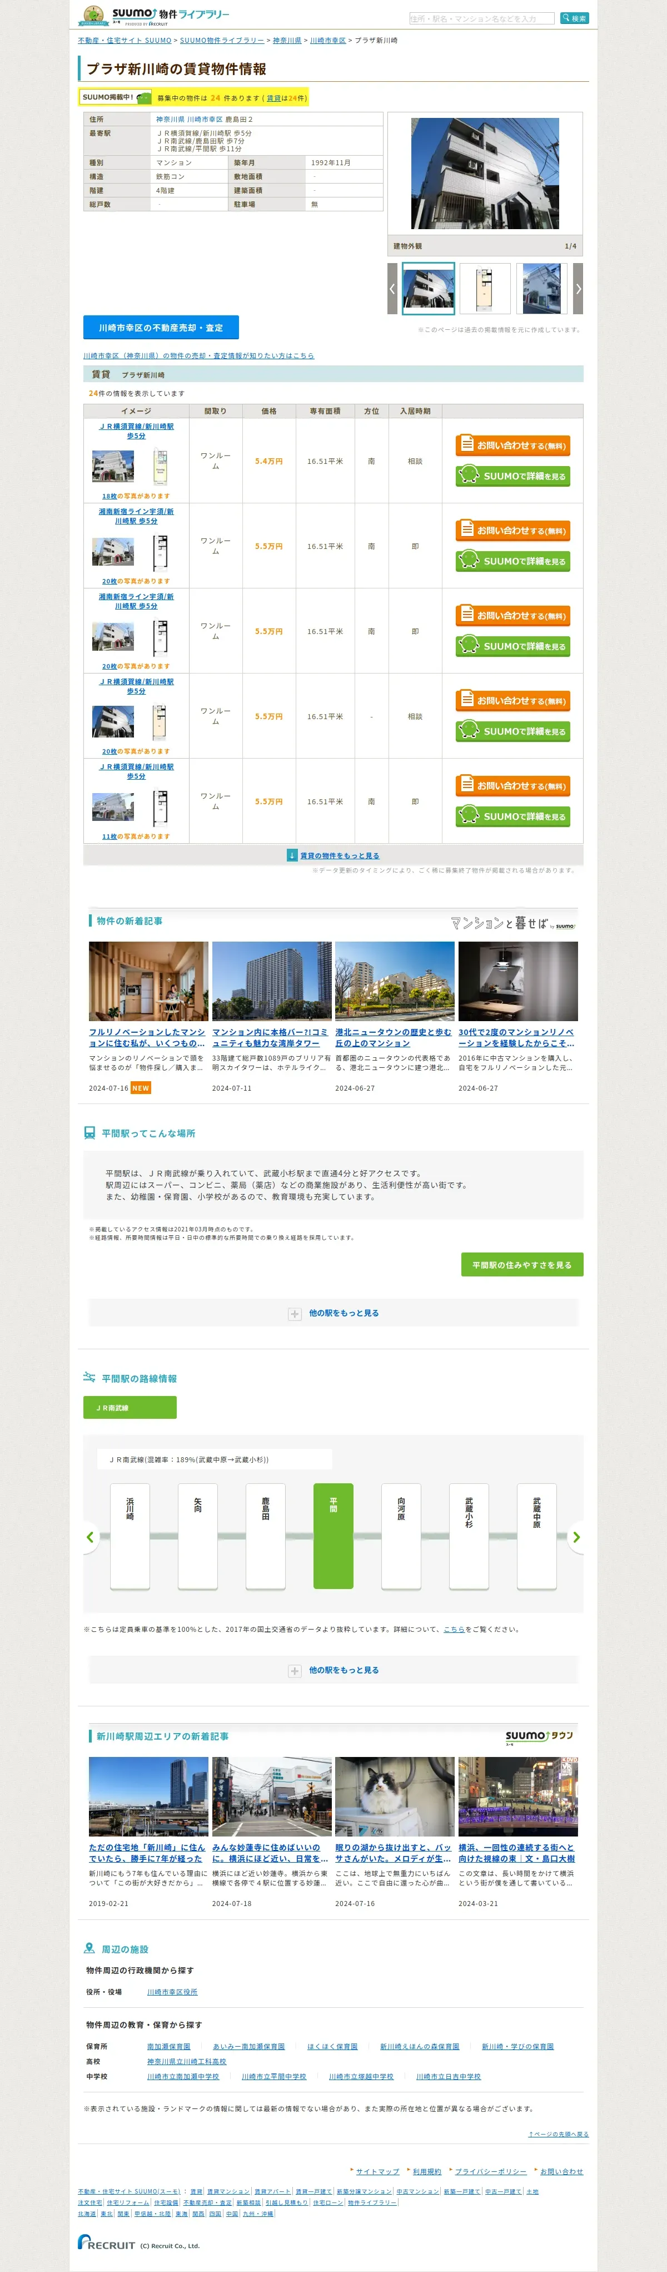Expand 他の駅をもっと見る under 平間駅ってこんな場所
The width and height of the screenshot is (667, 2272).
[333, 1313]
